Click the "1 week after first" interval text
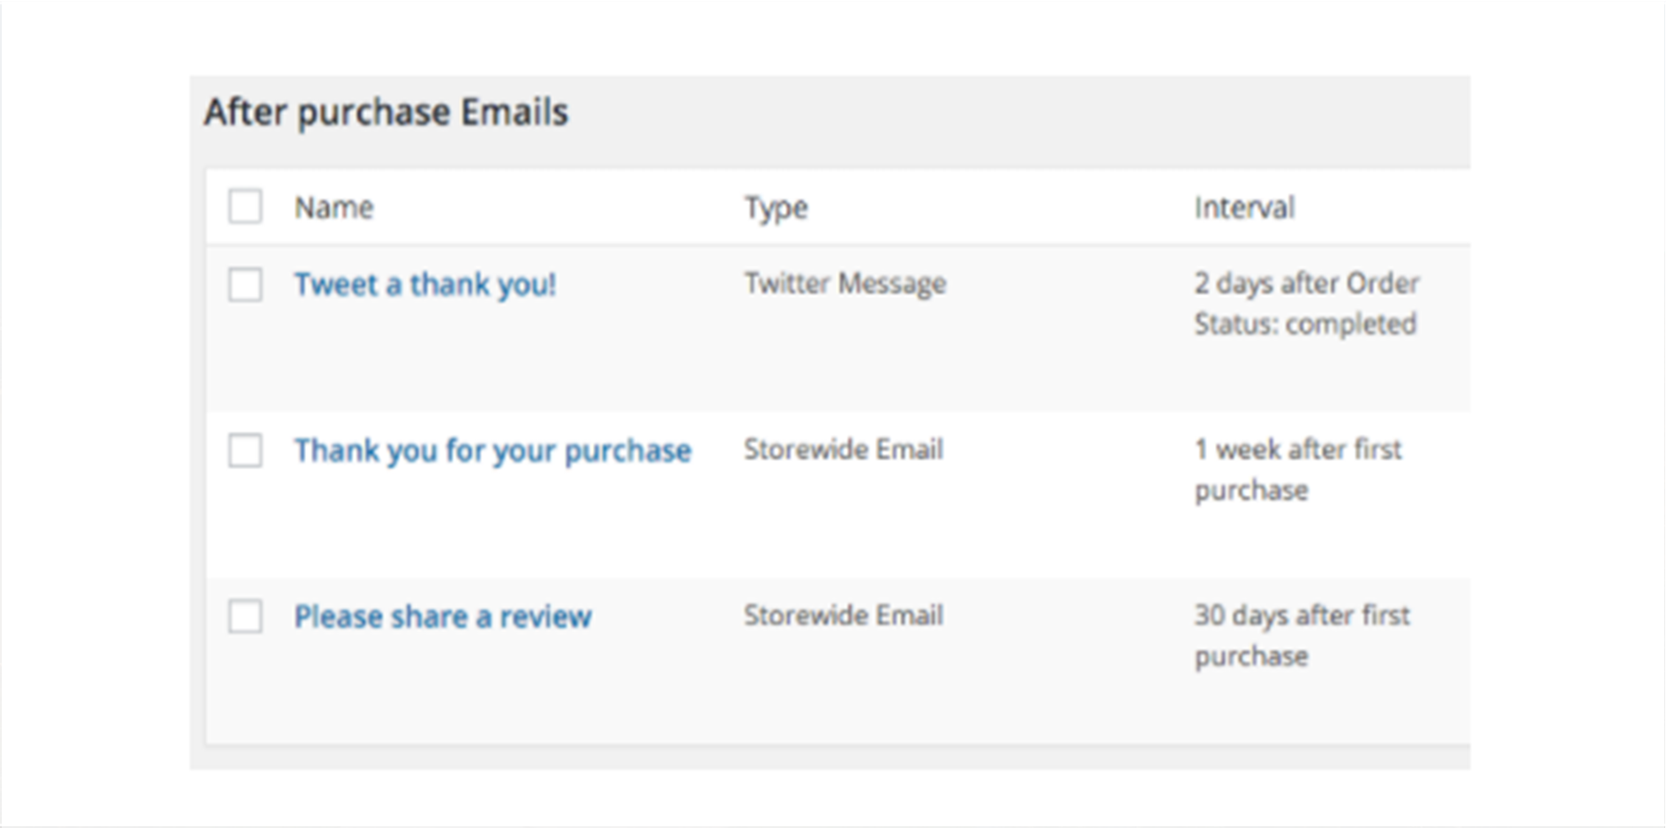 [x=1297, y=450]
